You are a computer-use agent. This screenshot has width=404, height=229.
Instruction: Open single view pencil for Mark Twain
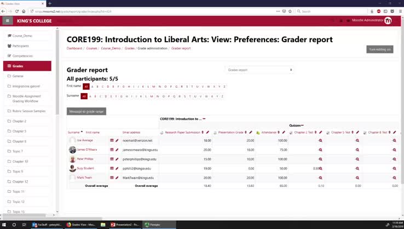click(x=117, y=178)
